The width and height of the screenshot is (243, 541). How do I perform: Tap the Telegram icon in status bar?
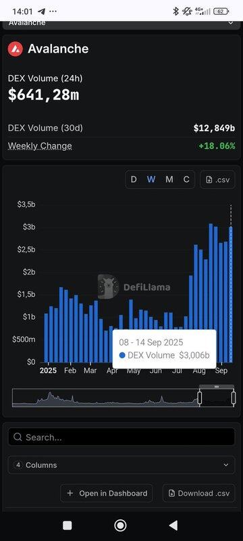pyautogui.click(x=41, y=11)
